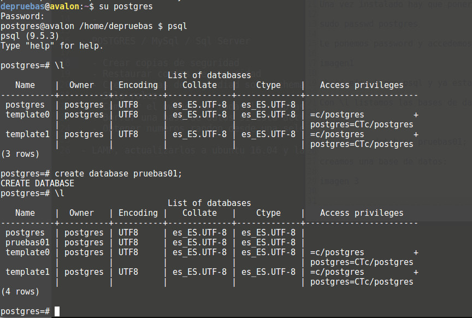Click the 'postgres' owner cell in the pruebas01 row
472x318 pixels.
(x=84, y=243)
